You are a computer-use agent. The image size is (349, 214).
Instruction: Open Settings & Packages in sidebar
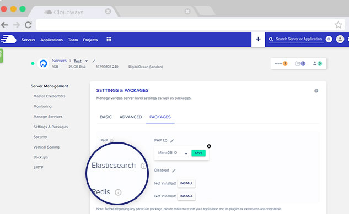point(51,127)
